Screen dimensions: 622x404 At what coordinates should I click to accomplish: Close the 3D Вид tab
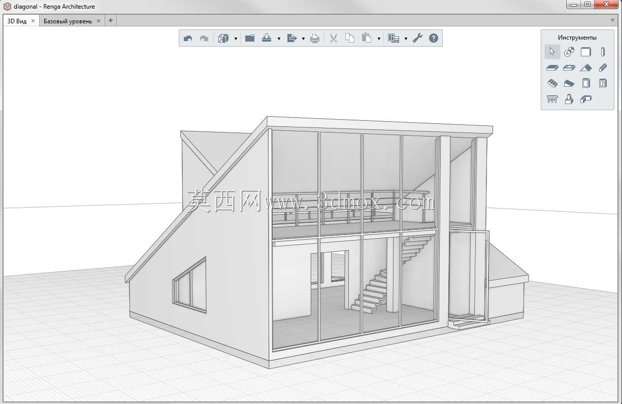pos(33,21)
